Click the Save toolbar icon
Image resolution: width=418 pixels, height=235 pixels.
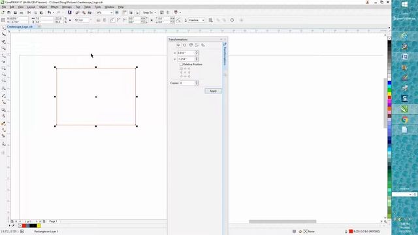[x=15, y=12]
